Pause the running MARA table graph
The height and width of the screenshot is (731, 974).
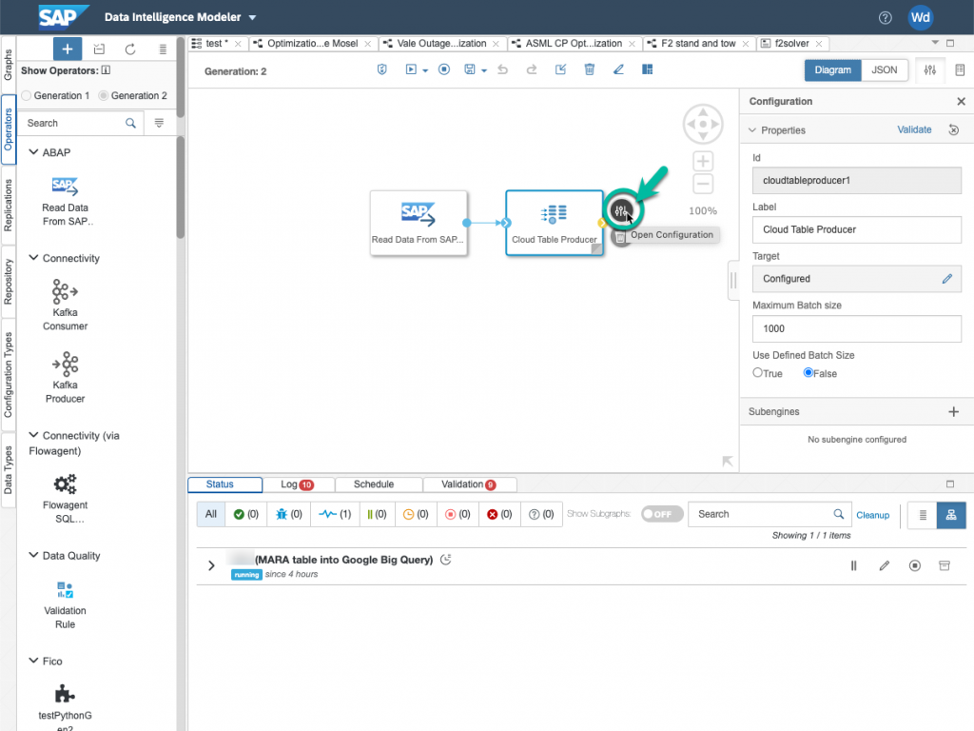click(x=853, y=565)
